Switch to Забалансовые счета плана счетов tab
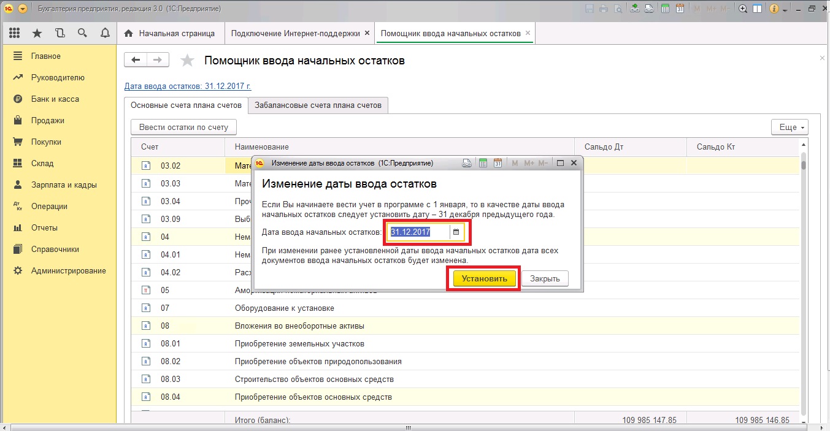 pyautogui.click(x=318, y=105)
